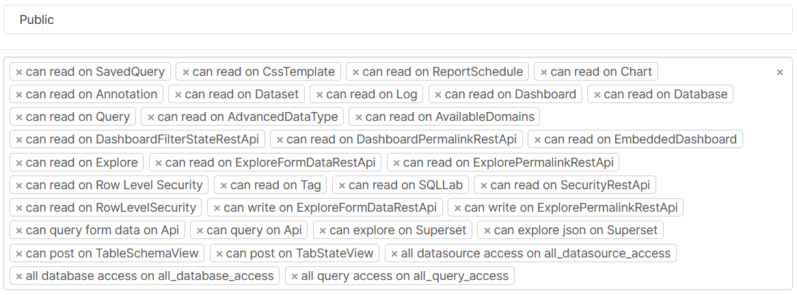Remove 'can post on TabStateView' permission
This screenshot has height=295, width=797.
click(x=219, y=253)
